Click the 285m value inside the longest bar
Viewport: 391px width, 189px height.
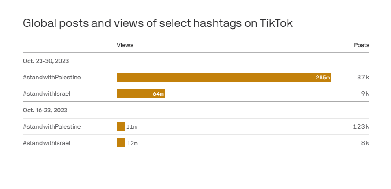323,78
